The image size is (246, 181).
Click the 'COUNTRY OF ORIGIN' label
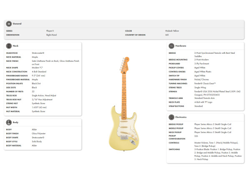135,35
